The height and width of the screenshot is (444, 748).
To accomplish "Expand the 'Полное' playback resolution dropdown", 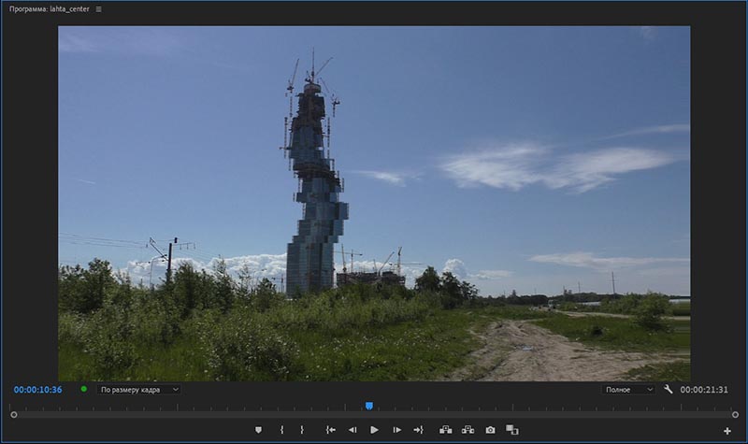I will (x=628, y=390).
